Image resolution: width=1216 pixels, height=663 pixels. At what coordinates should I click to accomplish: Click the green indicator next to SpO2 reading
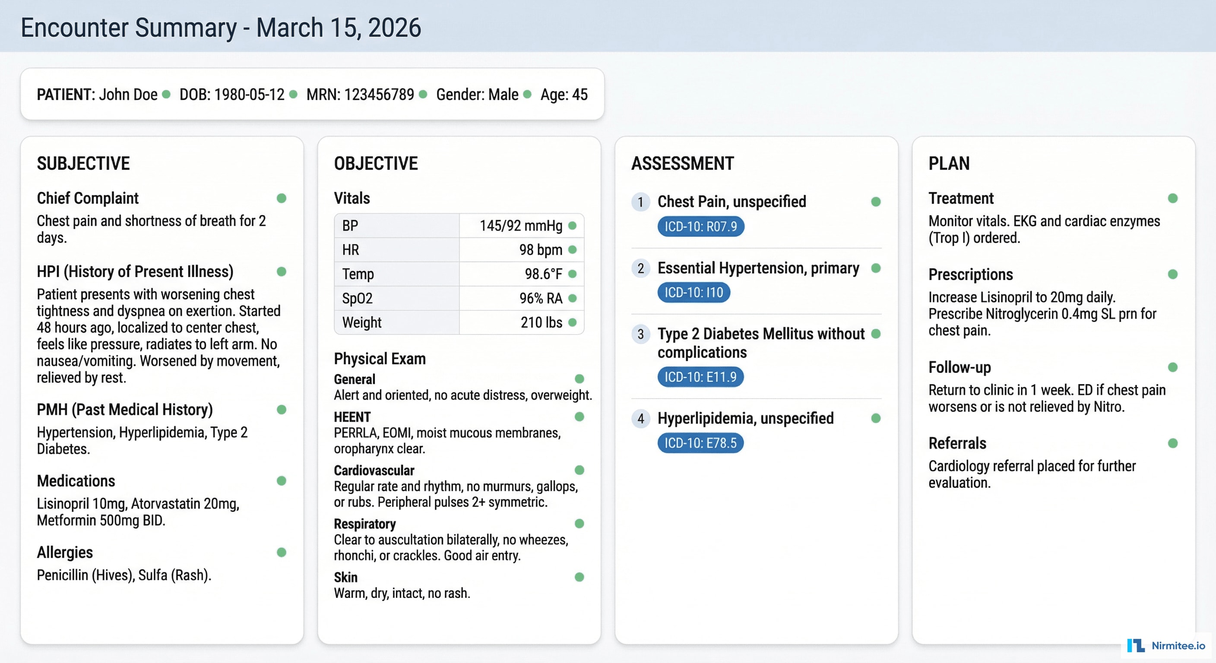tap(573, 298)
